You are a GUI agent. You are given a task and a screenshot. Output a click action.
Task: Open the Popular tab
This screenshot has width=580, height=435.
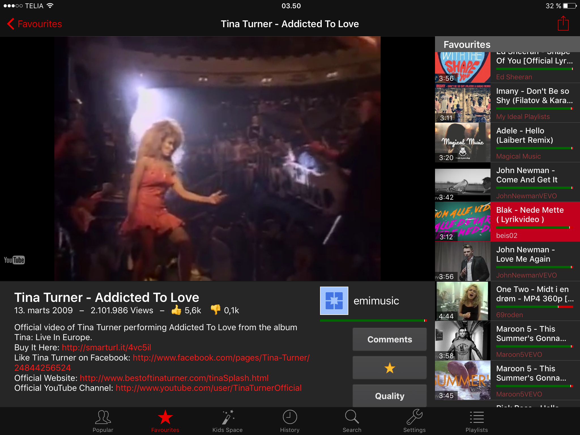coord(103,421)
